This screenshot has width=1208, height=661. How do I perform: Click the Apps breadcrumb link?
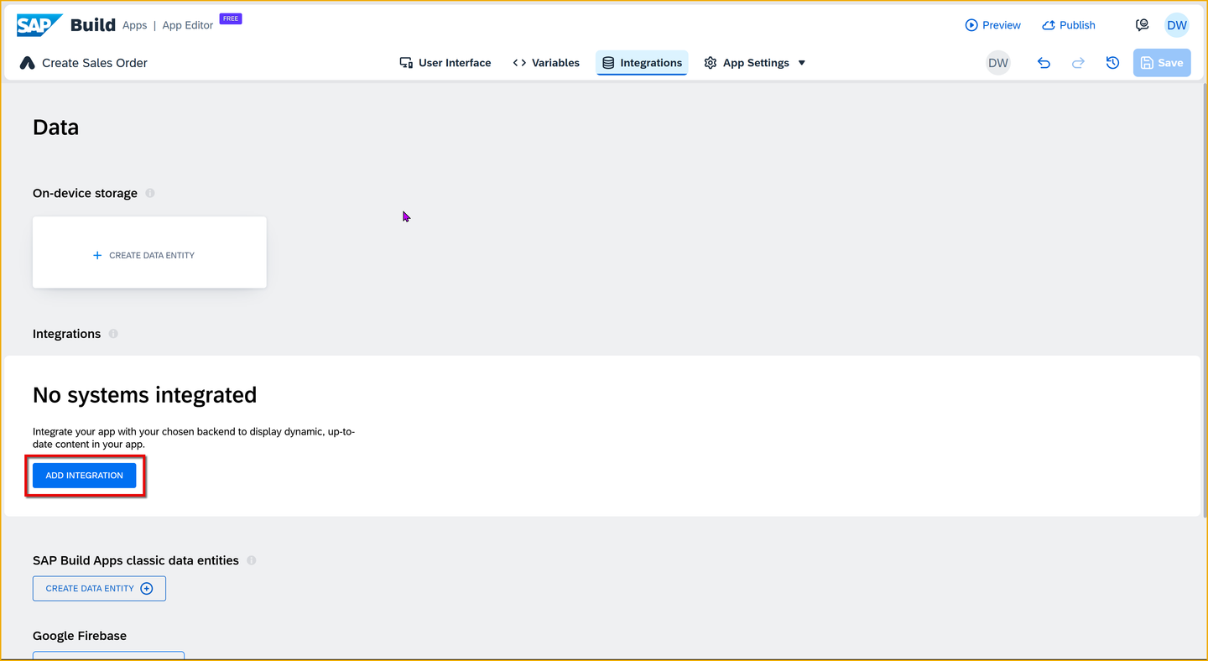click(134, 25)
